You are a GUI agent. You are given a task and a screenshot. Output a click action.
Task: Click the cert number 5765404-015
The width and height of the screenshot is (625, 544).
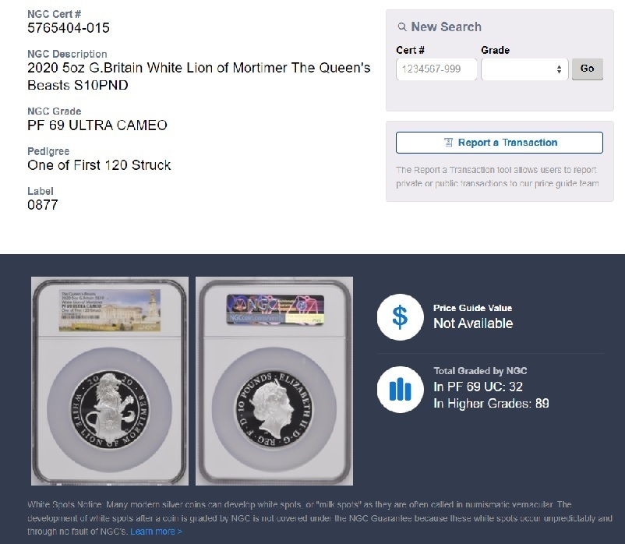tap(69, 28)
